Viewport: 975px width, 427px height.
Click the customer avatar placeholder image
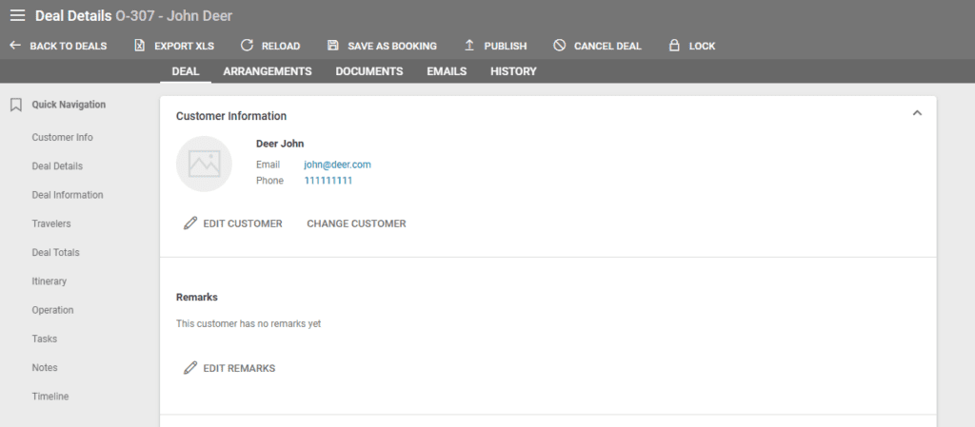pos(204,164)
